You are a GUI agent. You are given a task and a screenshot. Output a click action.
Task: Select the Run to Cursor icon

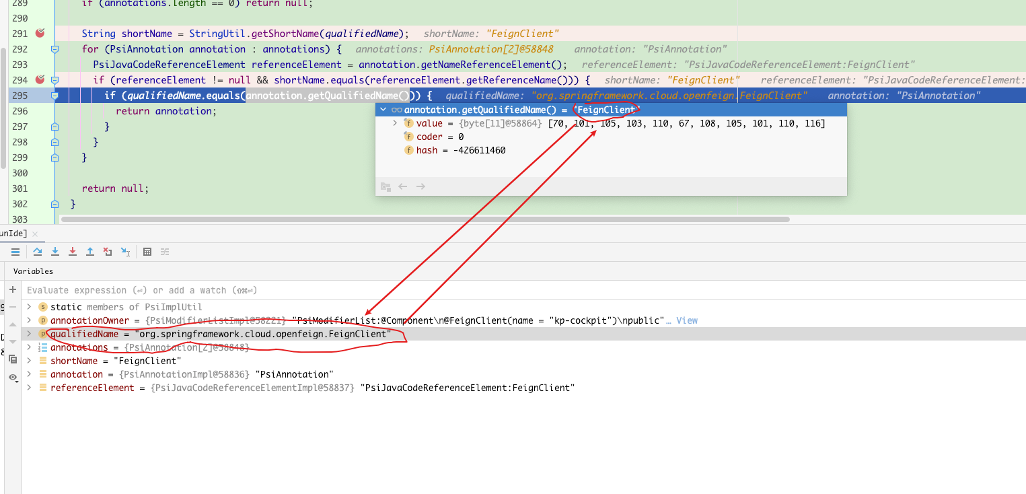point(125,252)
